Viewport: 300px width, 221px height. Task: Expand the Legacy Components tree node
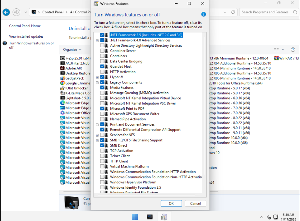pyautogui.click(x=97, y=82)
